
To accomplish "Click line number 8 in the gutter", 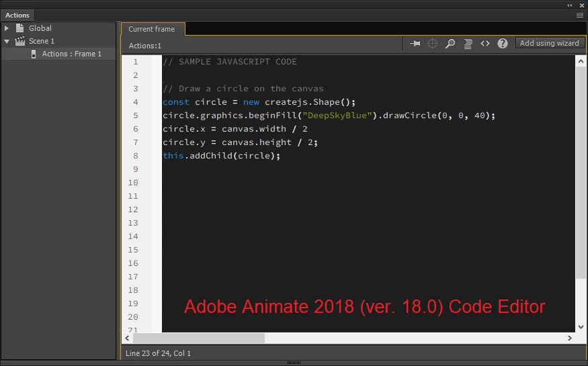I will [135, 155].
